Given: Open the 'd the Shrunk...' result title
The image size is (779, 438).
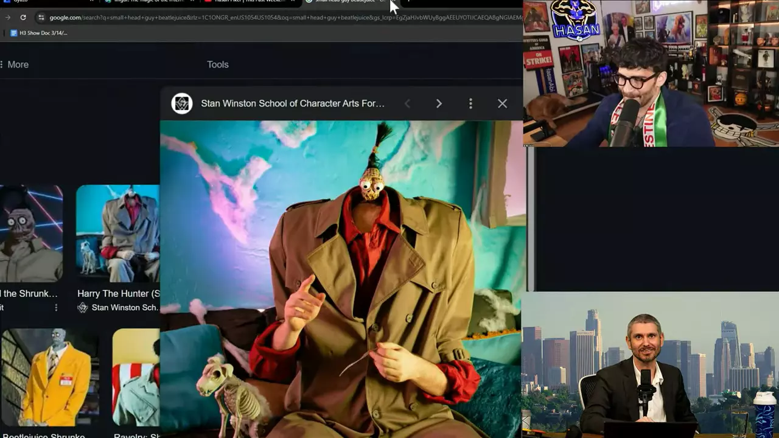Looking at the screenshot, I should (x=29, y=293).
